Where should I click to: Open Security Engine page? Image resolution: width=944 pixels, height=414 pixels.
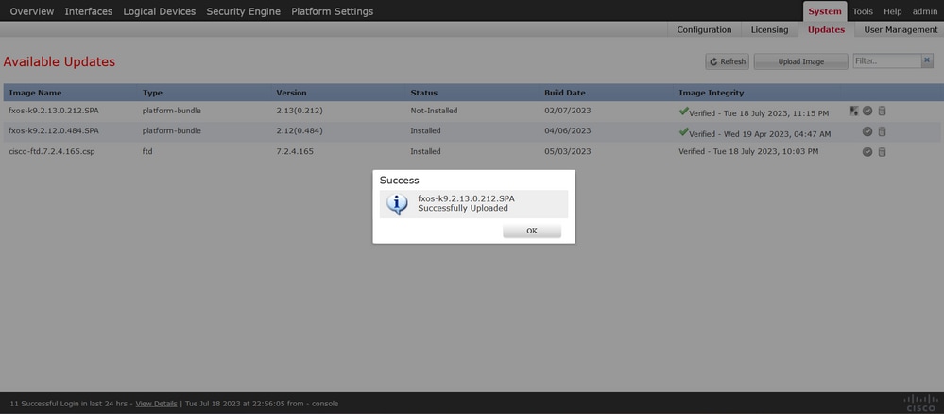point(243,11)
